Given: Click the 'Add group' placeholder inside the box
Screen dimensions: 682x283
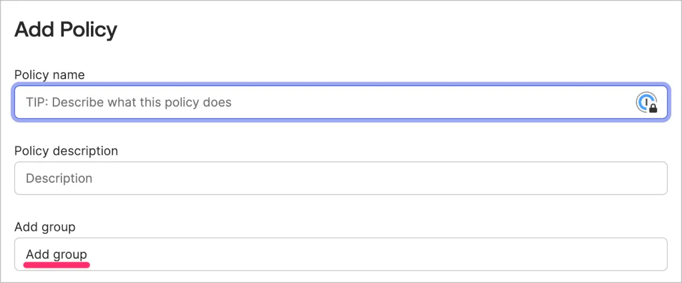Looking at the screenshot, I should point(56,254).
